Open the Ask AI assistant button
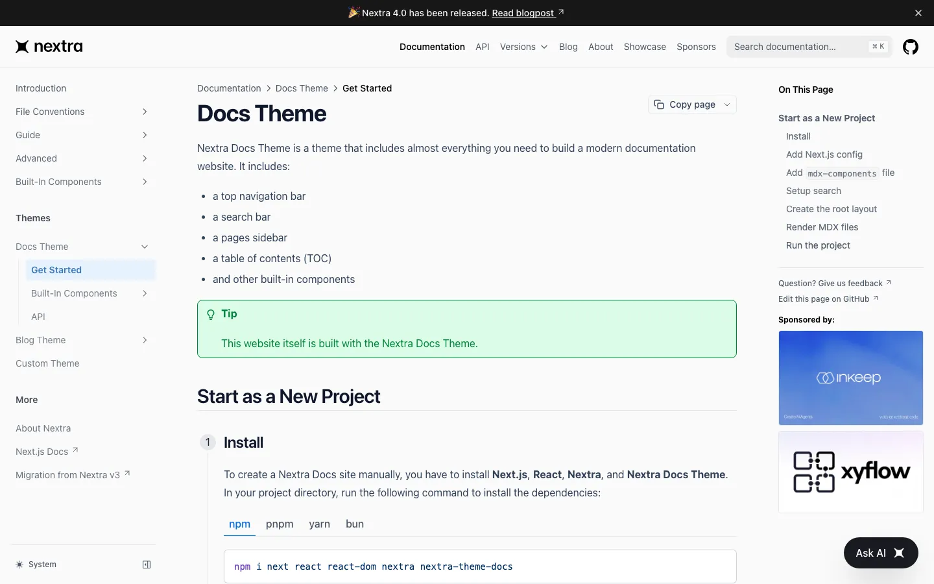This screenshot has height=584, width=934. 881,553
